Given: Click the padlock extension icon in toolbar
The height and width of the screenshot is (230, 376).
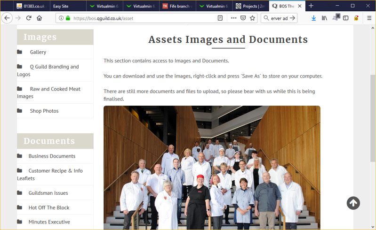Looking at the screenshot, I should 356,18.
